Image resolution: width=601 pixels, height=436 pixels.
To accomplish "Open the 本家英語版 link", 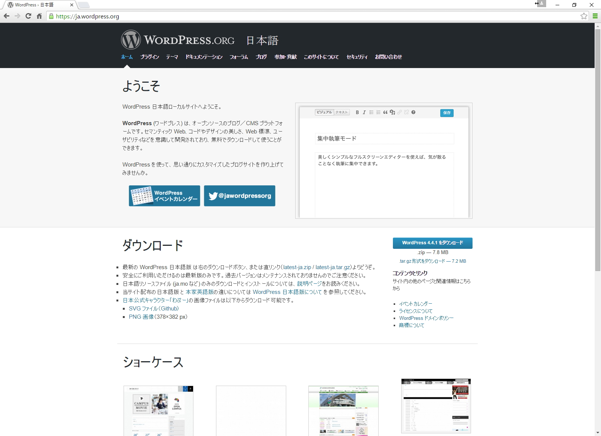I will 199,292.
